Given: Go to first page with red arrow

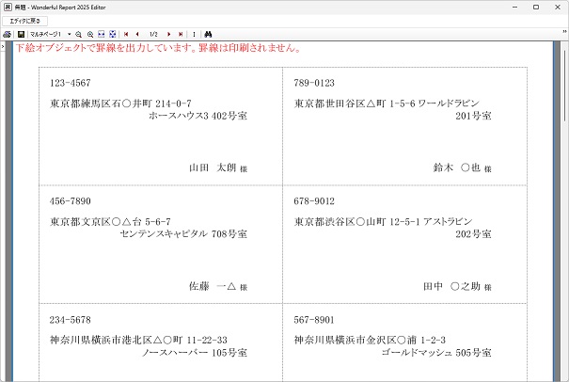Looking at the screenshot, I should tap(126, 34).
